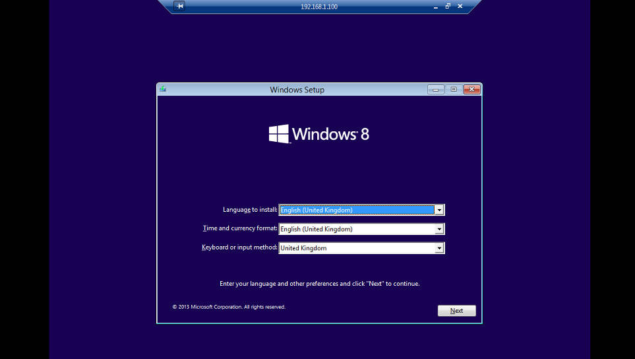Click the Windows Setup title bar icon
The image size is (635, 359).
coord(163,88)
